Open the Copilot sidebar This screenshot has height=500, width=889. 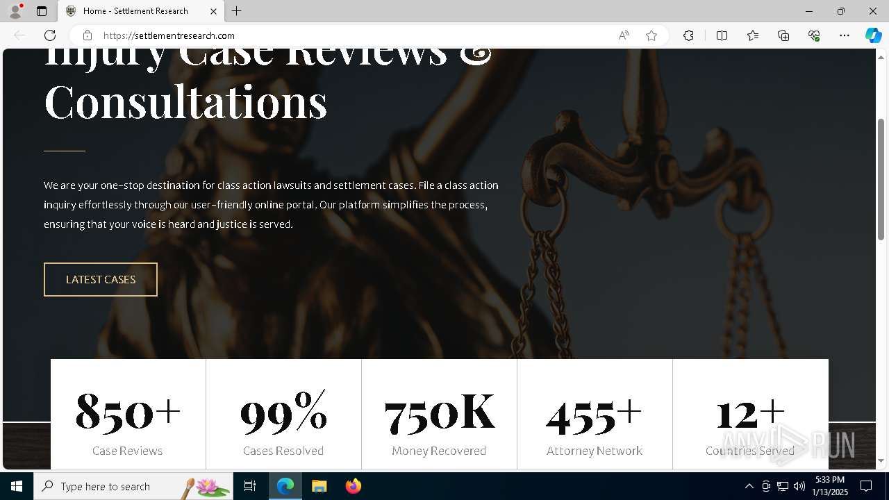pos(874,35)
